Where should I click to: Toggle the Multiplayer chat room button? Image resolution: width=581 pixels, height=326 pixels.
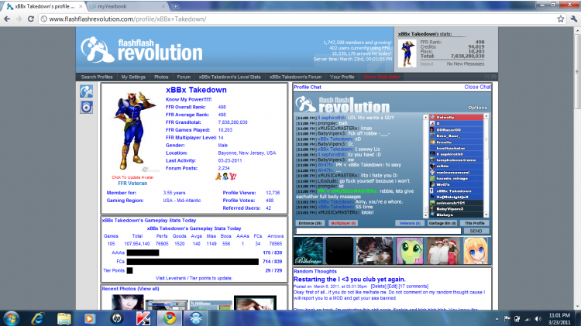[x=343, y=223]
